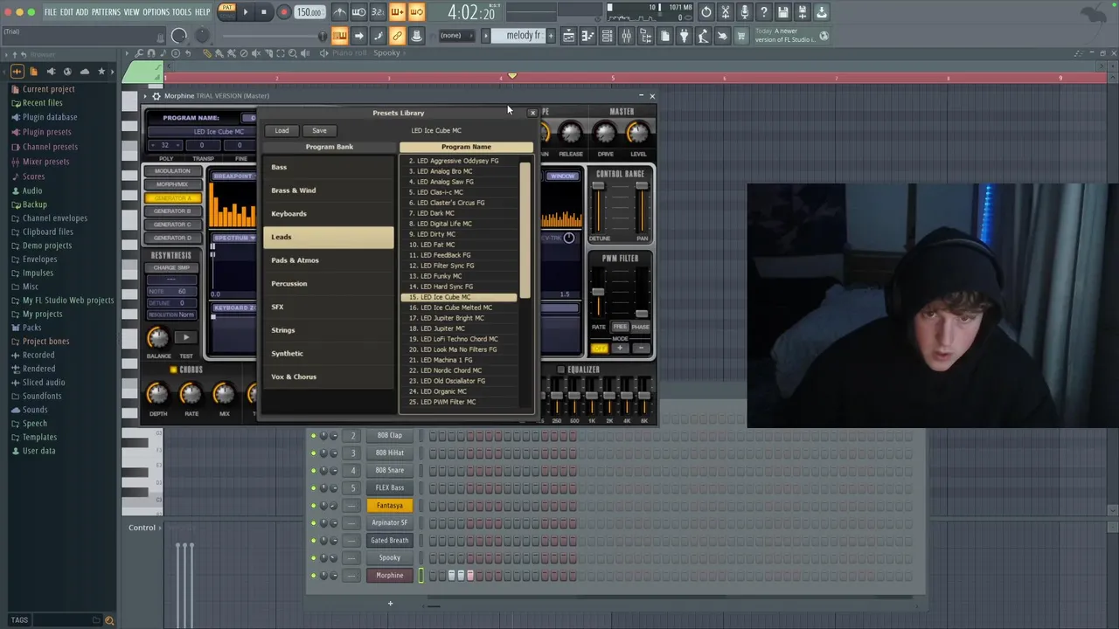Click the Morphine plugin gear icon
Image resolution: width=1119 pixels, height=629 pixels.
coord(156,96)
